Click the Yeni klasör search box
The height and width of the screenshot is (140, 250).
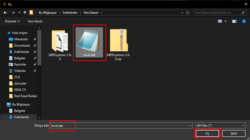click(x=217, y=13)
